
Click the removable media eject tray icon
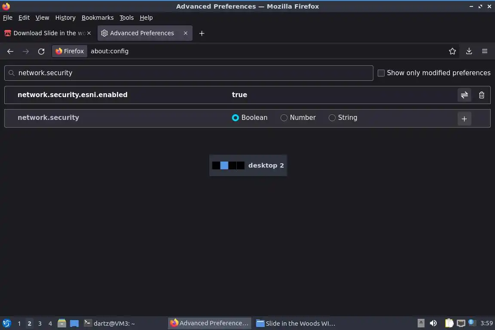click(x=421, y=323)
